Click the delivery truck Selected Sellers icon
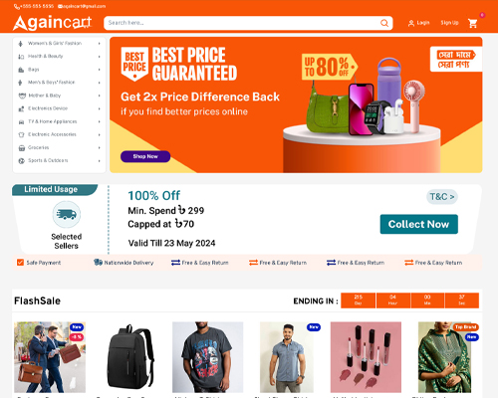The width and height of the screenshot is (498, 398). [67, 214]
